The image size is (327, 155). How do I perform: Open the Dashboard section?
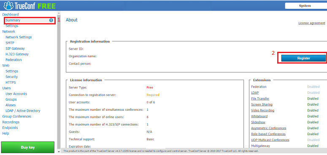pyautogui.click(x=11, y=15)
